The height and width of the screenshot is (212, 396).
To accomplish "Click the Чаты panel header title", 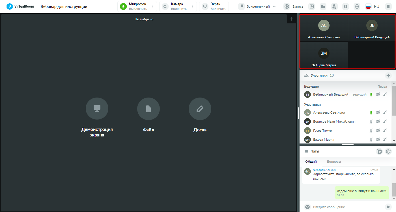I will click(315, 151).
